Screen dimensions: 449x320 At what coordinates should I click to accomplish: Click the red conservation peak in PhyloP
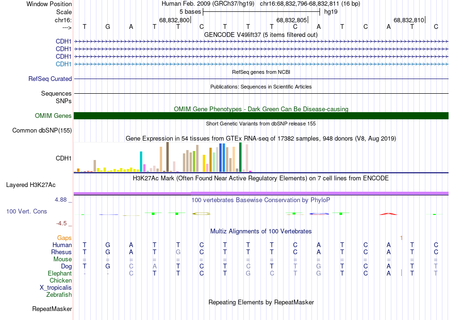(x=389, y=213)
